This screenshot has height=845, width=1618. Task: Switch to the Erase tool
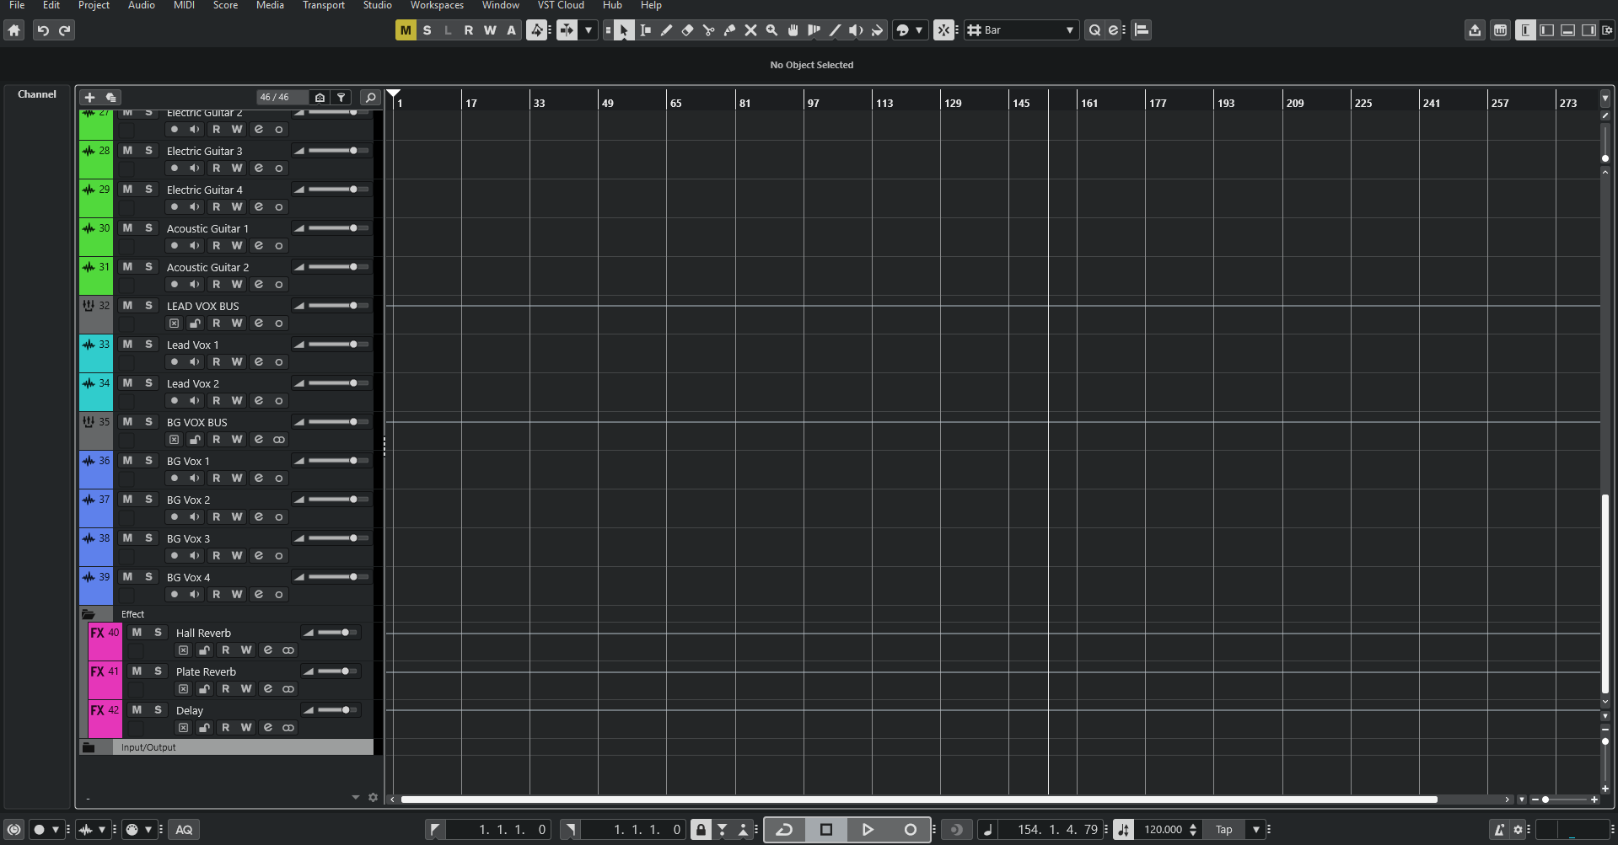687,30
